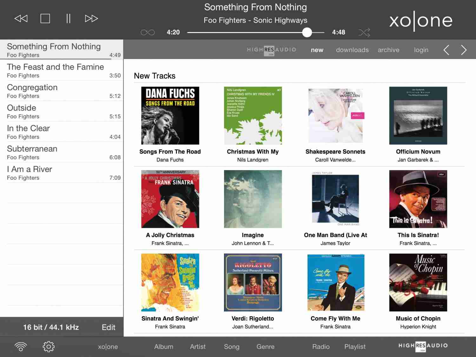
Task: Open Songs From The Road album cover
Action: pyautogui.click(x=170, y=116)
